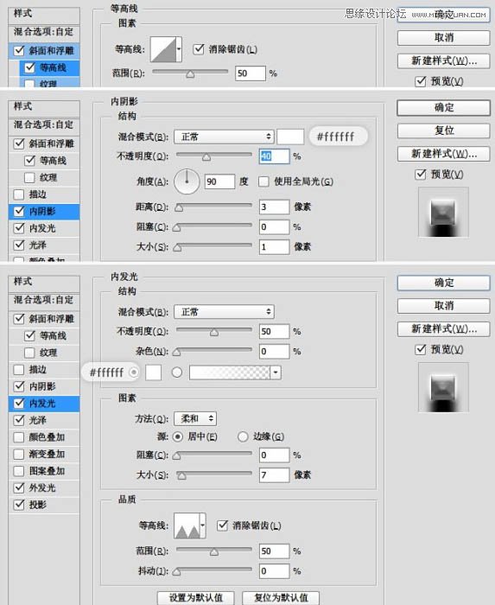Click 大小 field showing 7
This screenshot has width=495, height=605.
274,475
